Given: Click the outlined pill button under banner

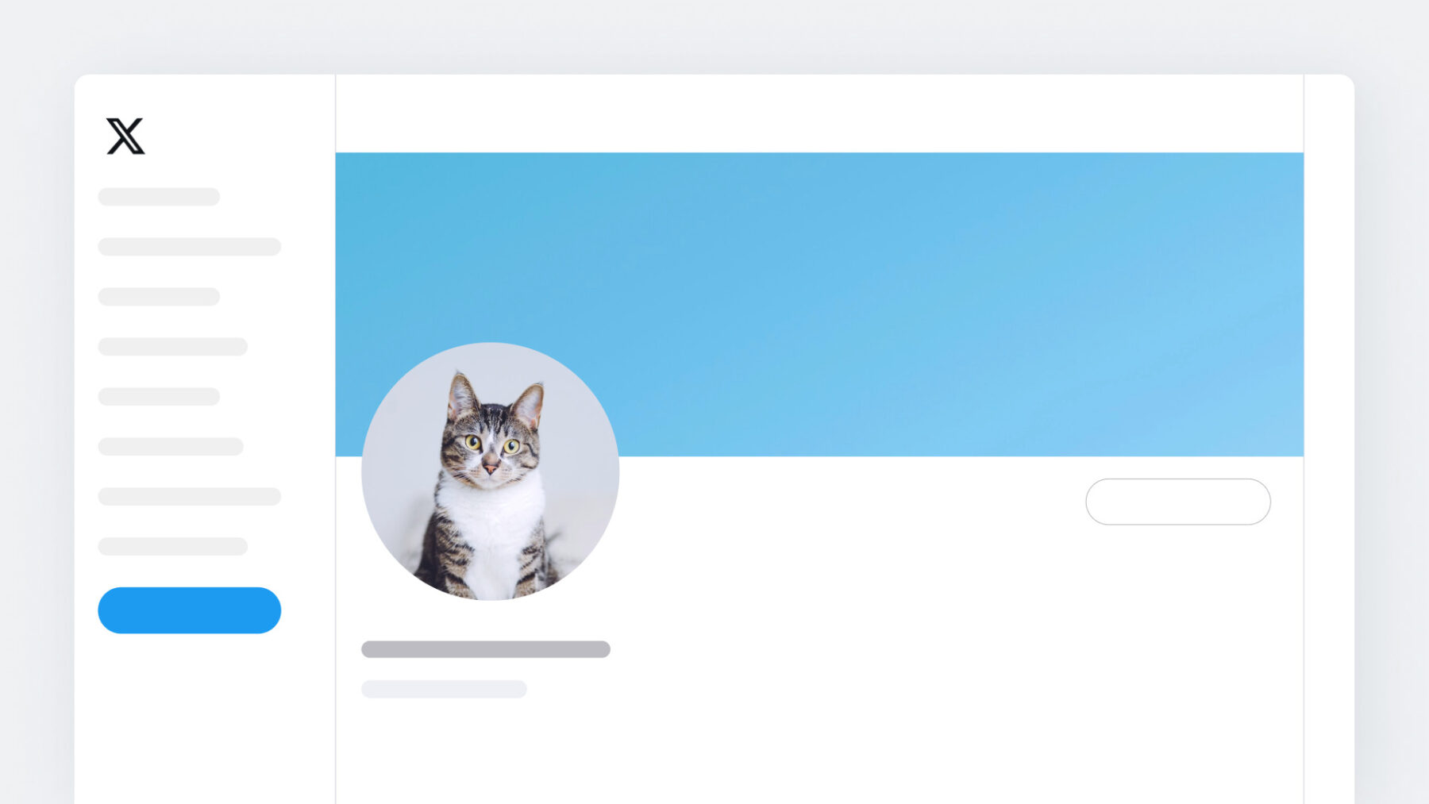Looking at the screenshot, I should [1178, 502].
